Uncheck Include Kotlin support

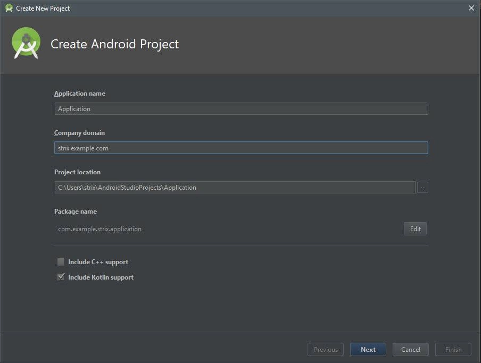pyautogui.click(x=61, y=277)
